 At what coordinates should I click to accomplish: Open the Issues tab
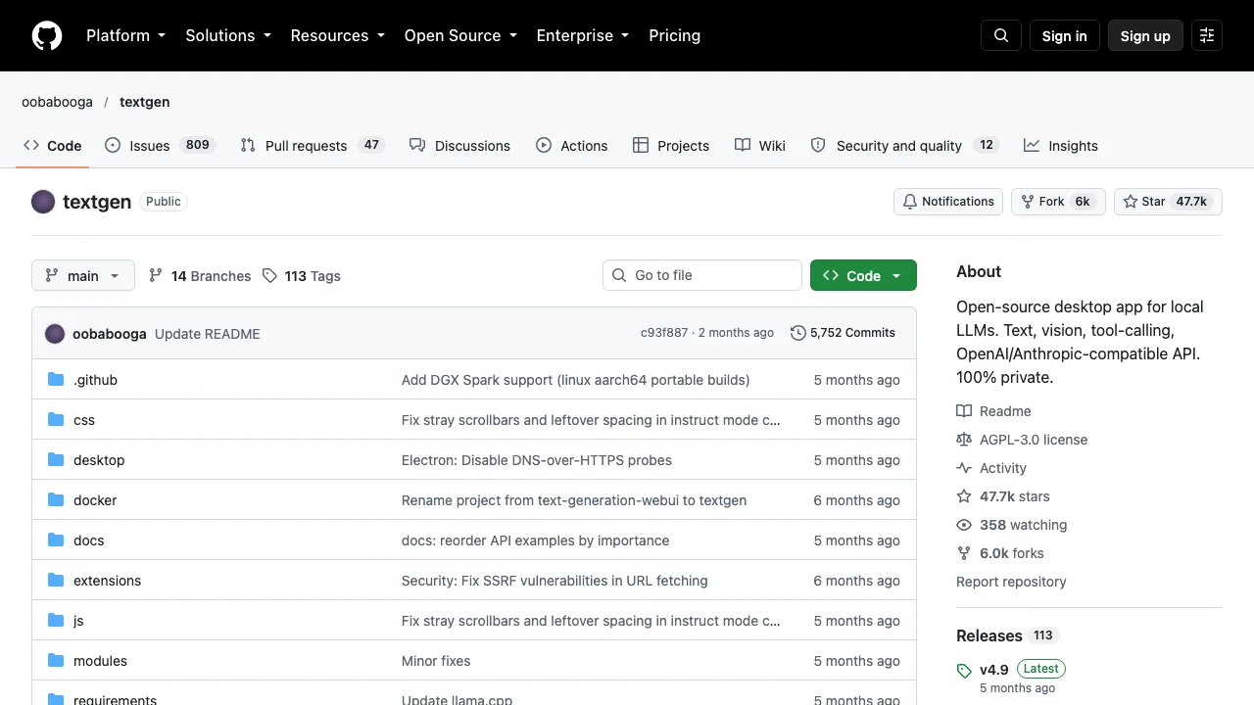pos(159,146)
